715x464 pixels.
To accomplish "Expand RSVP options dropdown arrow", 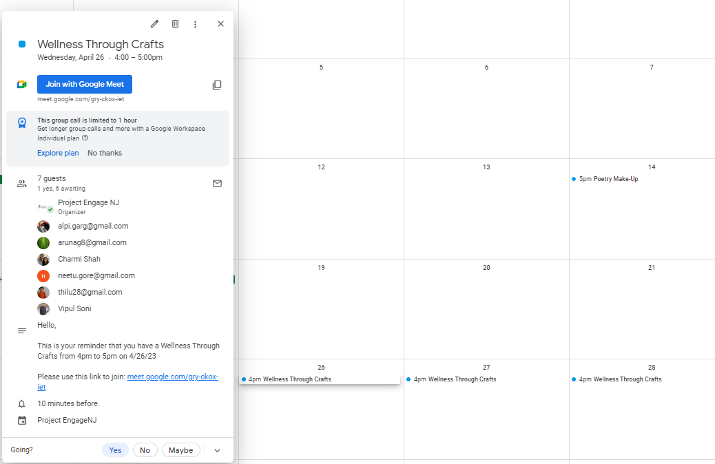I will tap(218, 450).
